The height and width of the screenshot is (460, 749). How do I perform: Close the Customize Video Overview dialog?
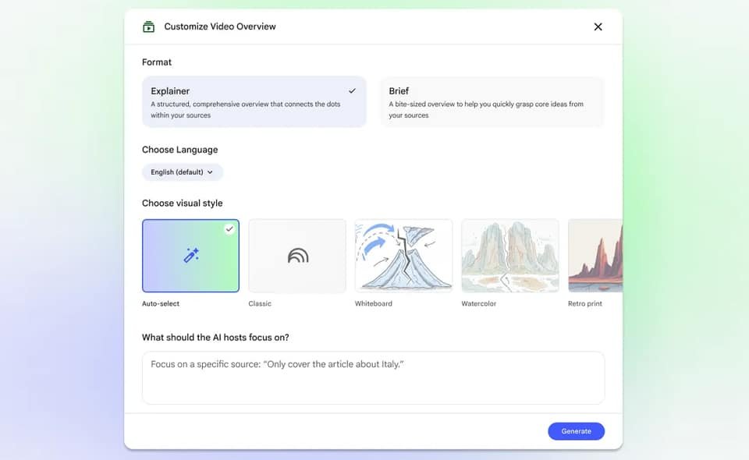pos(598,27)
